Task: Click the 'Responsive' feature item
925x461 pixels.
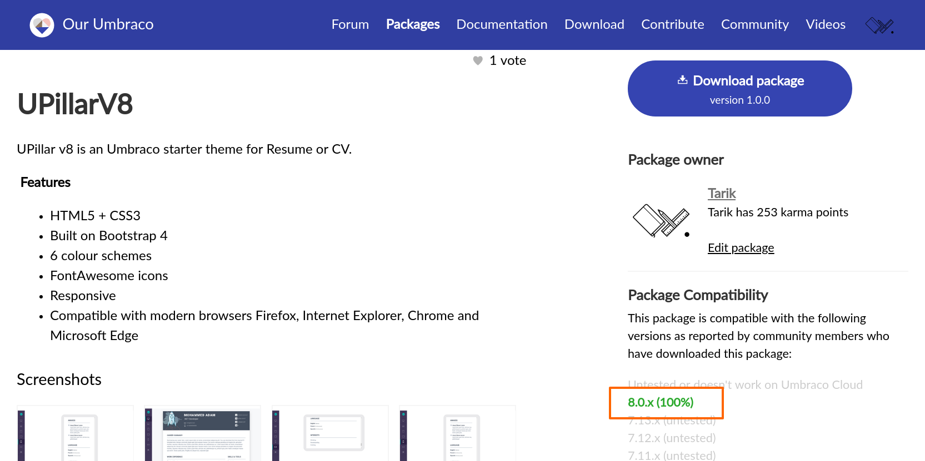Action: click(x=83, y=296)
